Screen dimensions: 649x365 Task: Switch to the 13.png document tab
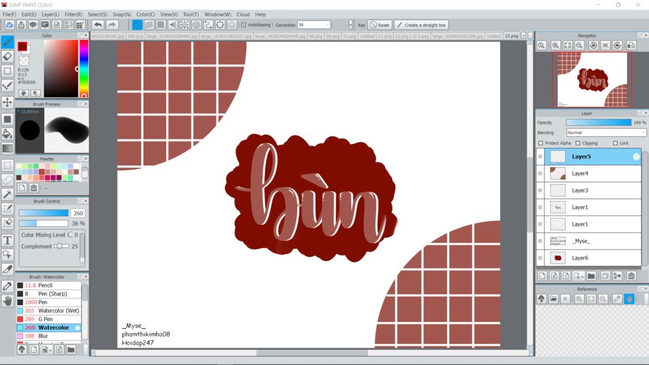pos(511,36)
